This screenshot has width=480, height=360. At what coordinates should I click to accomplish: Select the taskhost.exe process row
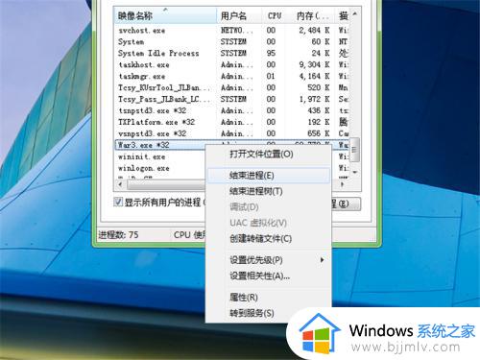pyautogui.click(x=232, y=64)
